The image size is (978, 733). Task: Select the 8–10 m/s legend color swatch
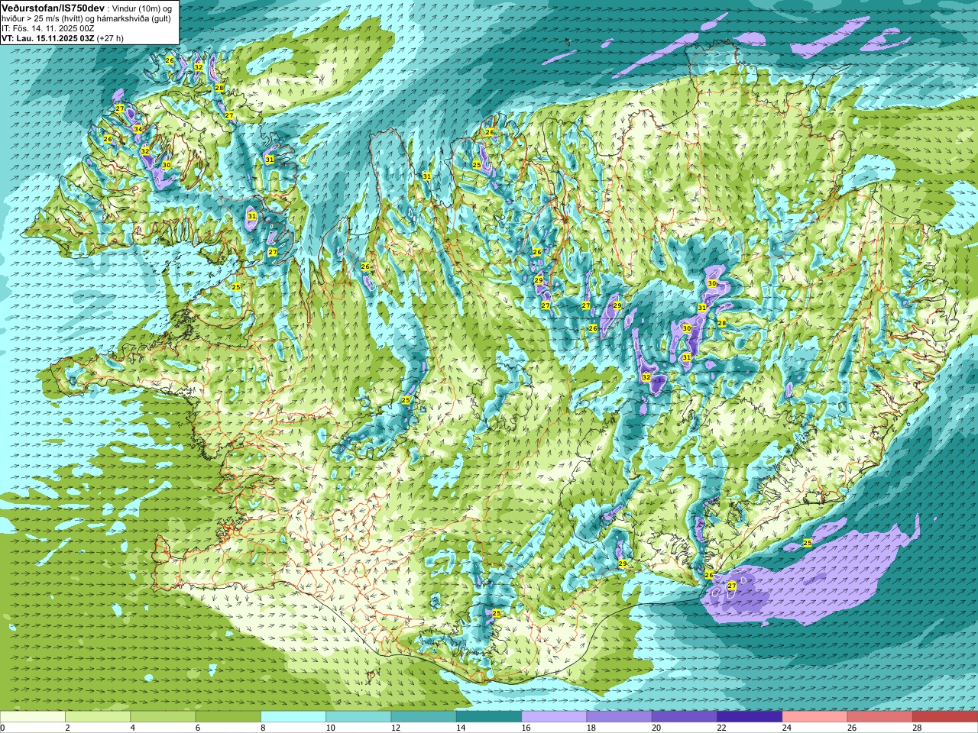(293, 717)
